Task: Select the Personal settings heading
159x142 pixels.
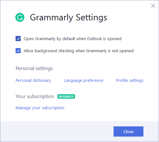Action: 34,68
